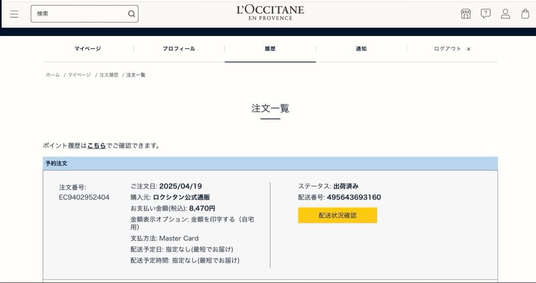The height and width of the screenshot is (283, 536).
Task: Open the hamburger menu icon
Action: (14, 14)
